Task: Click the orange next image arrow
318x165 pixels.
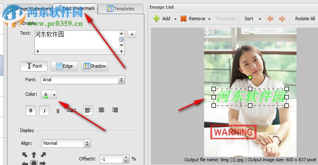Action: click(x=282, y=19)
